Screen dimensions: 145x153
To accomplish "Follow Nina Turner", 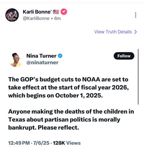I will (124, 56).
